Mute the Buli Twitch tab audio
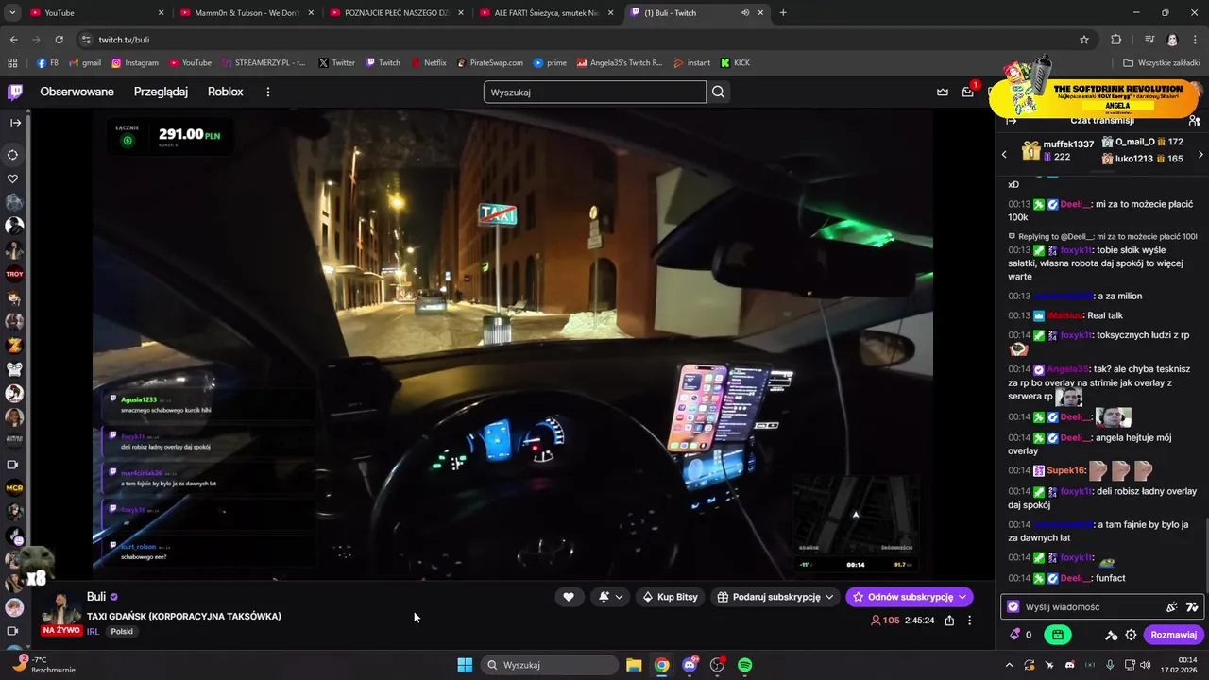Screen dimensions: 1209x680 [x=745, y=13]
